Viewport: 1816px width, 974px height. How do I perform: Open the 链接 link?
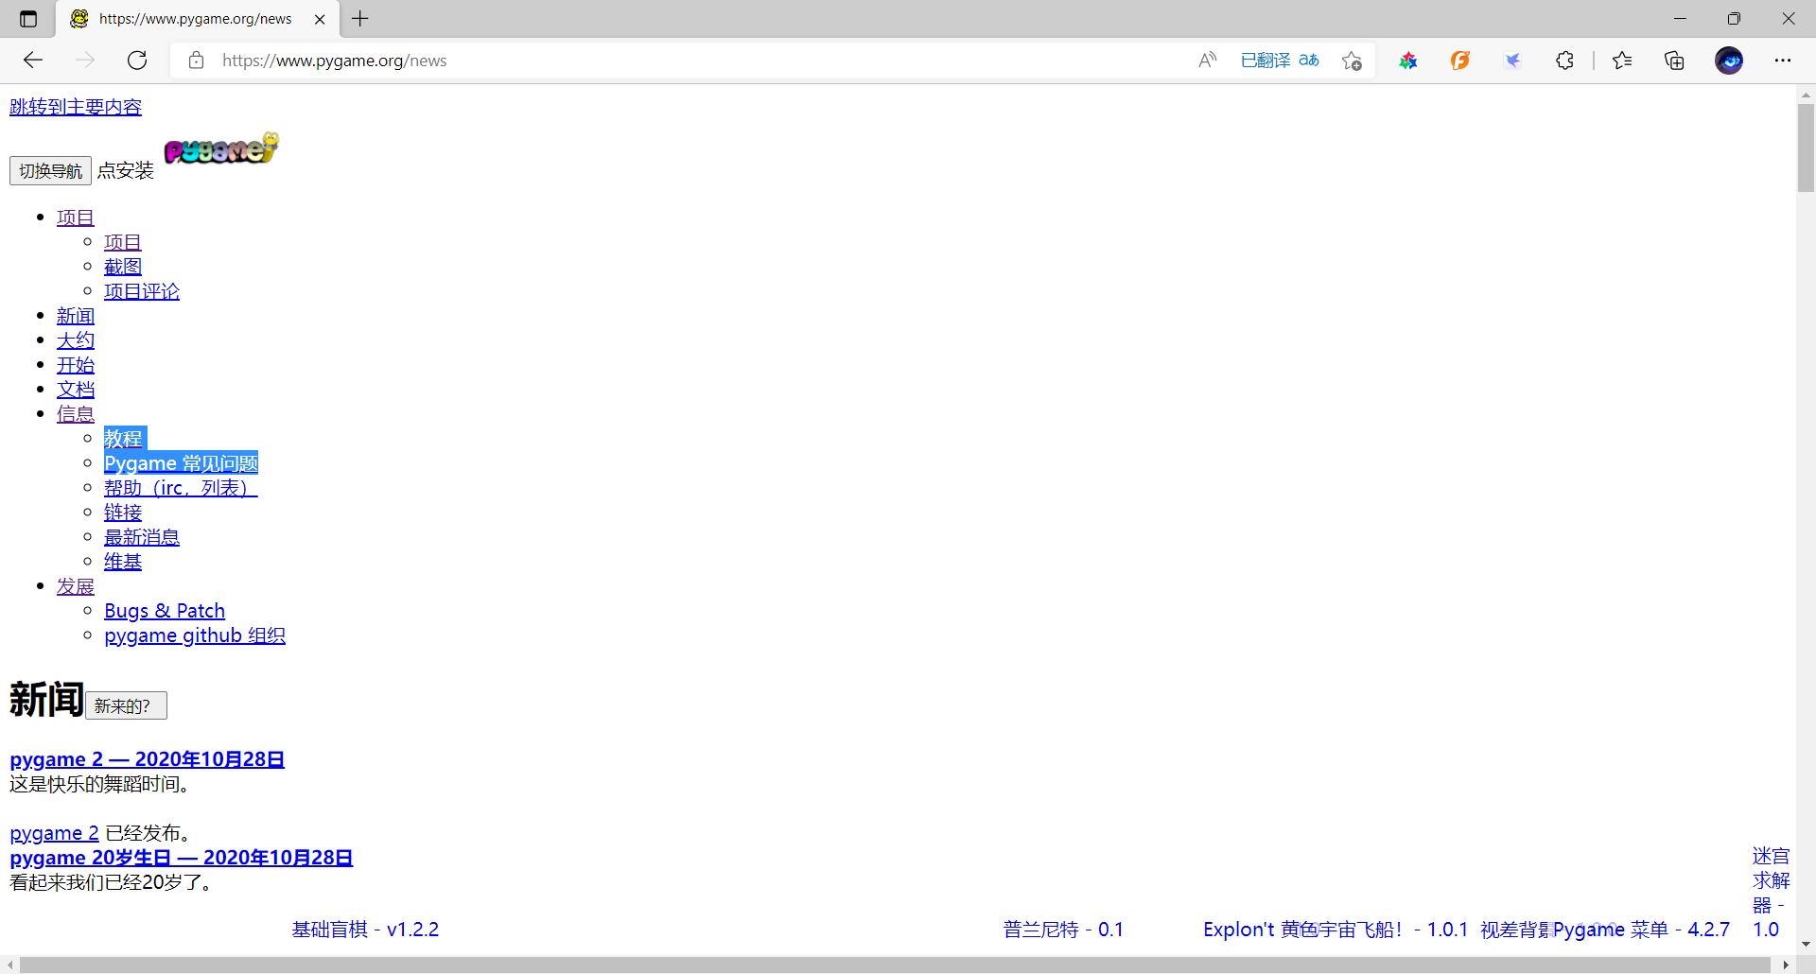123,513
